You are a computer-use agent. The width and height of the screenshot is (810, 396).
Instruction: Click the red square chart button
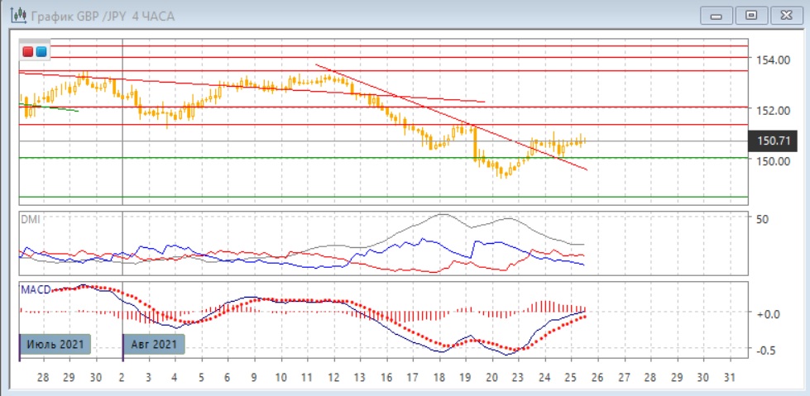[x=28, y=52]
